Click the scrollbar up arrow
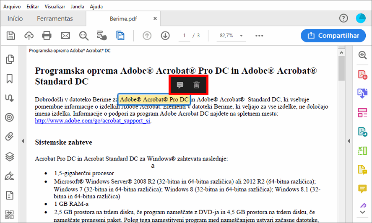 [341, 52]
